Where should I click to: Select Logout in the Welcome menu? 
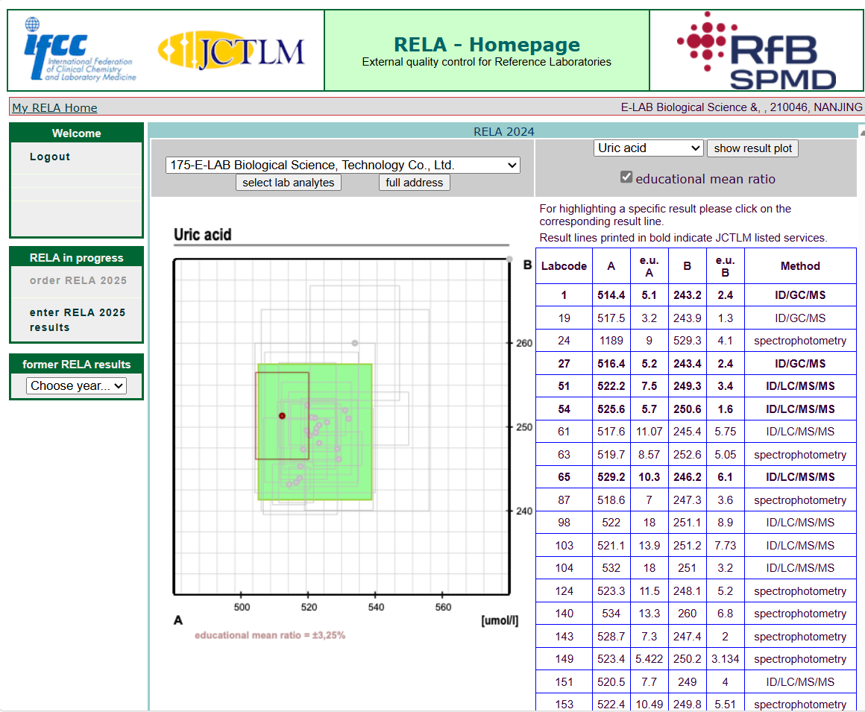(x=50, y=157)
